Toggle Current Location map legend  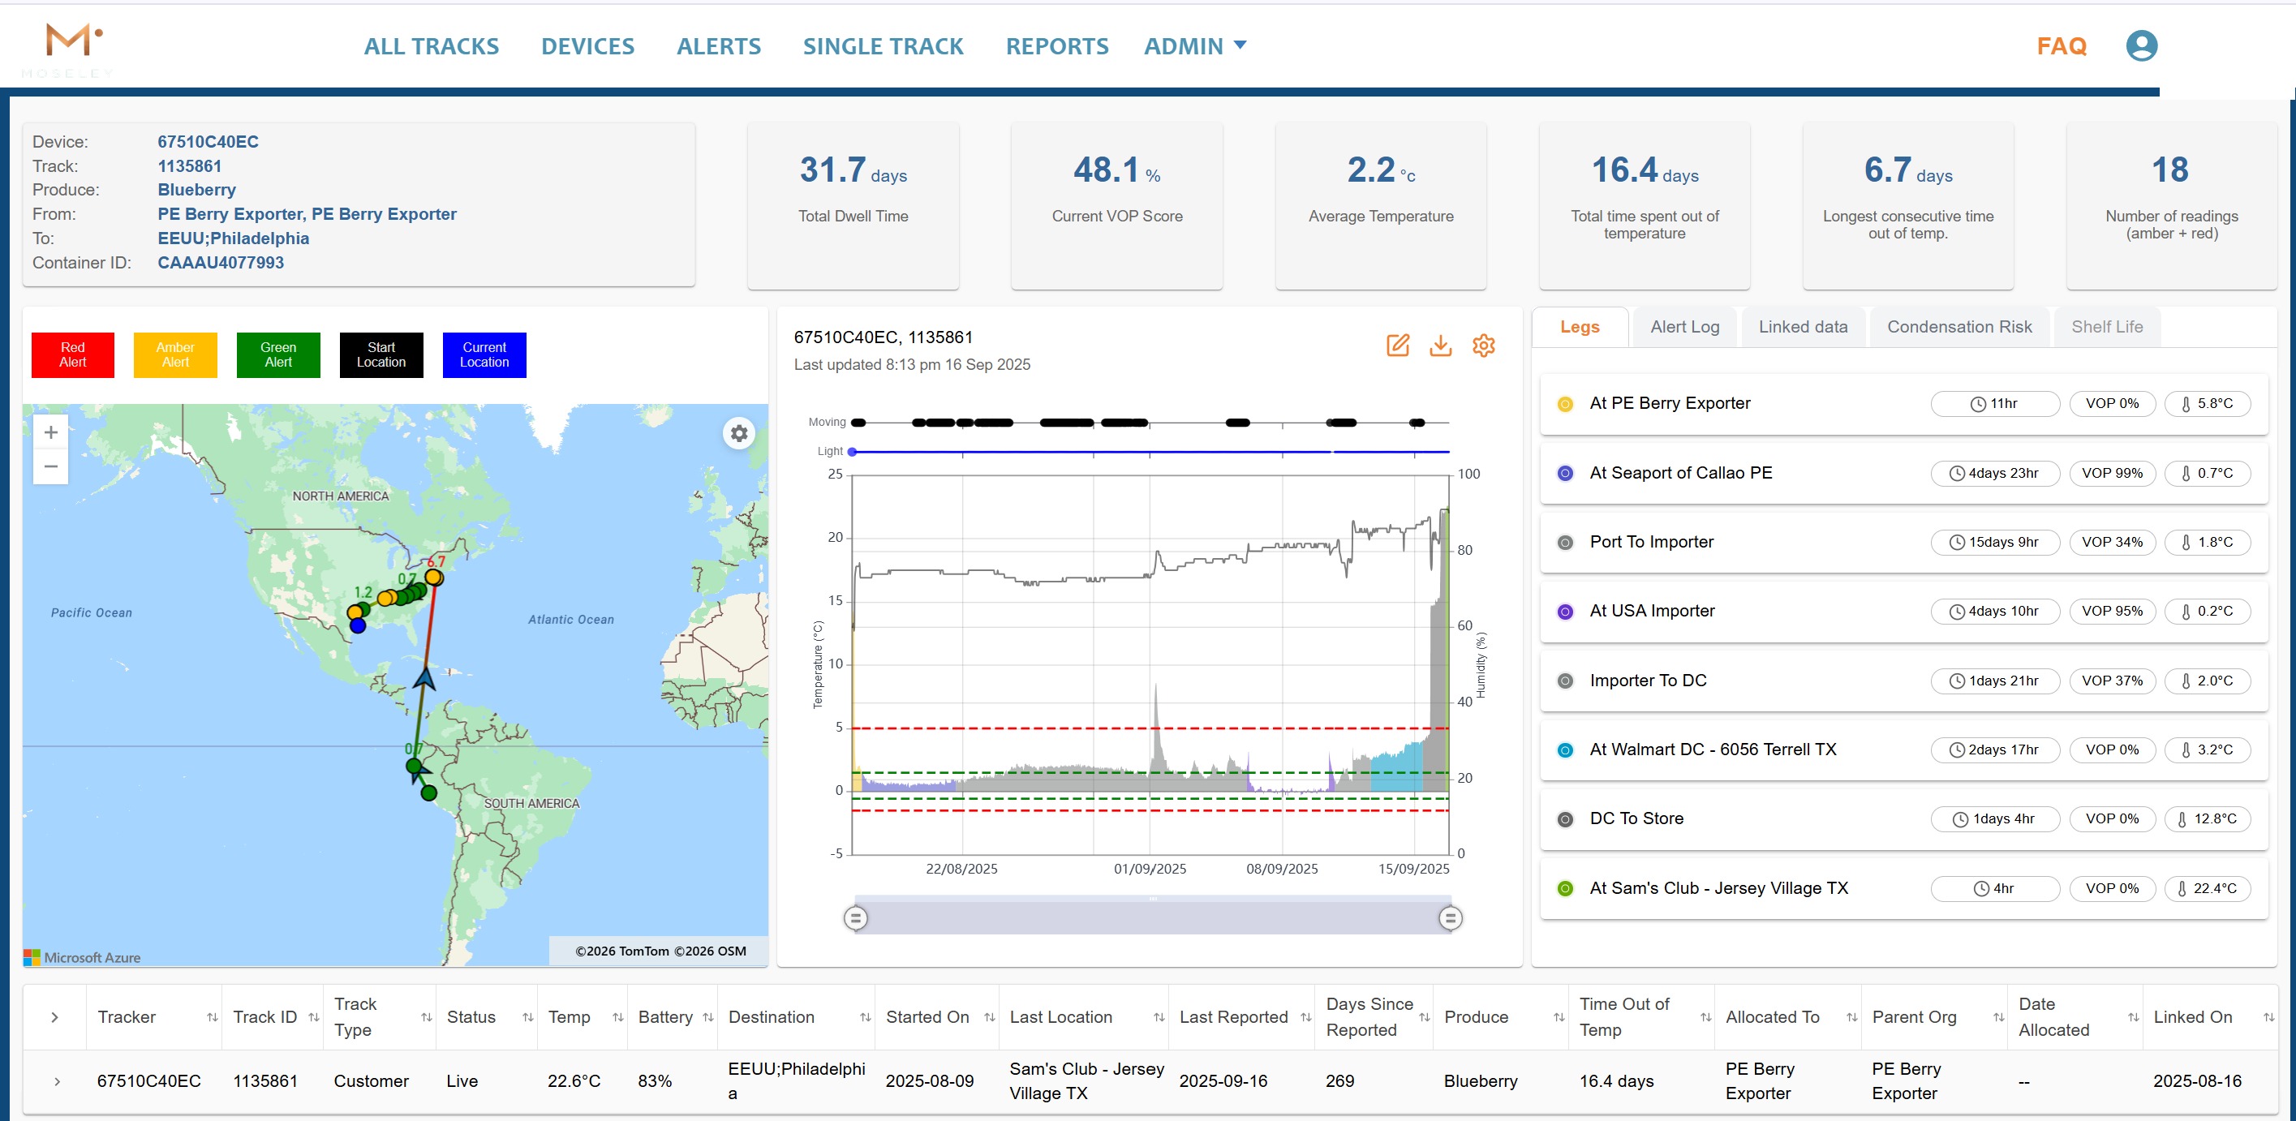pyautogui.click(x=485, y=354)
